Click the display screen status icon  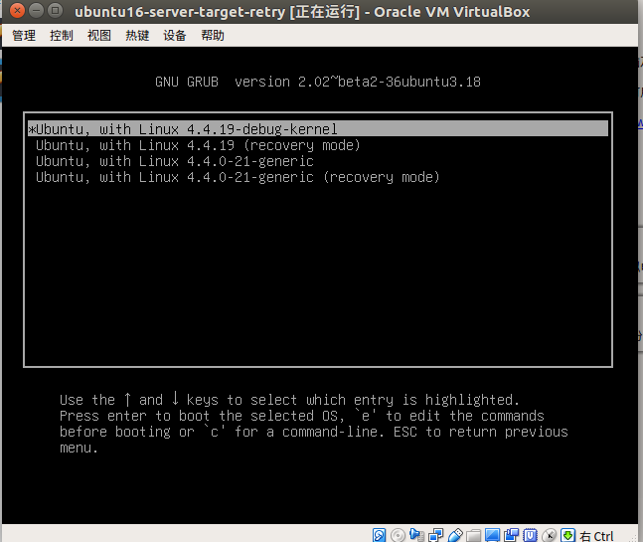click(x=493, y=535)
